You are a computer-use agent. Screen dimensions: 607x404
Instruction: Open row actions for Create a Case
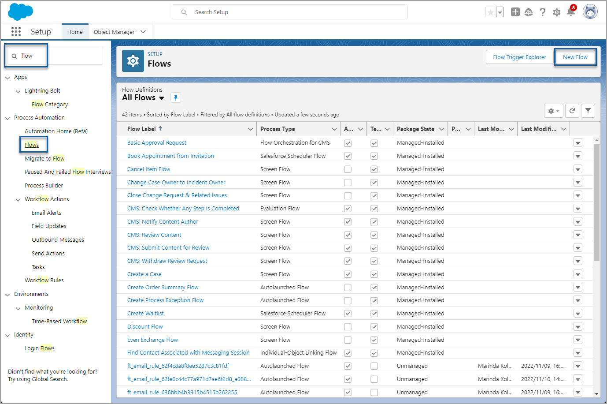(578, 274)
